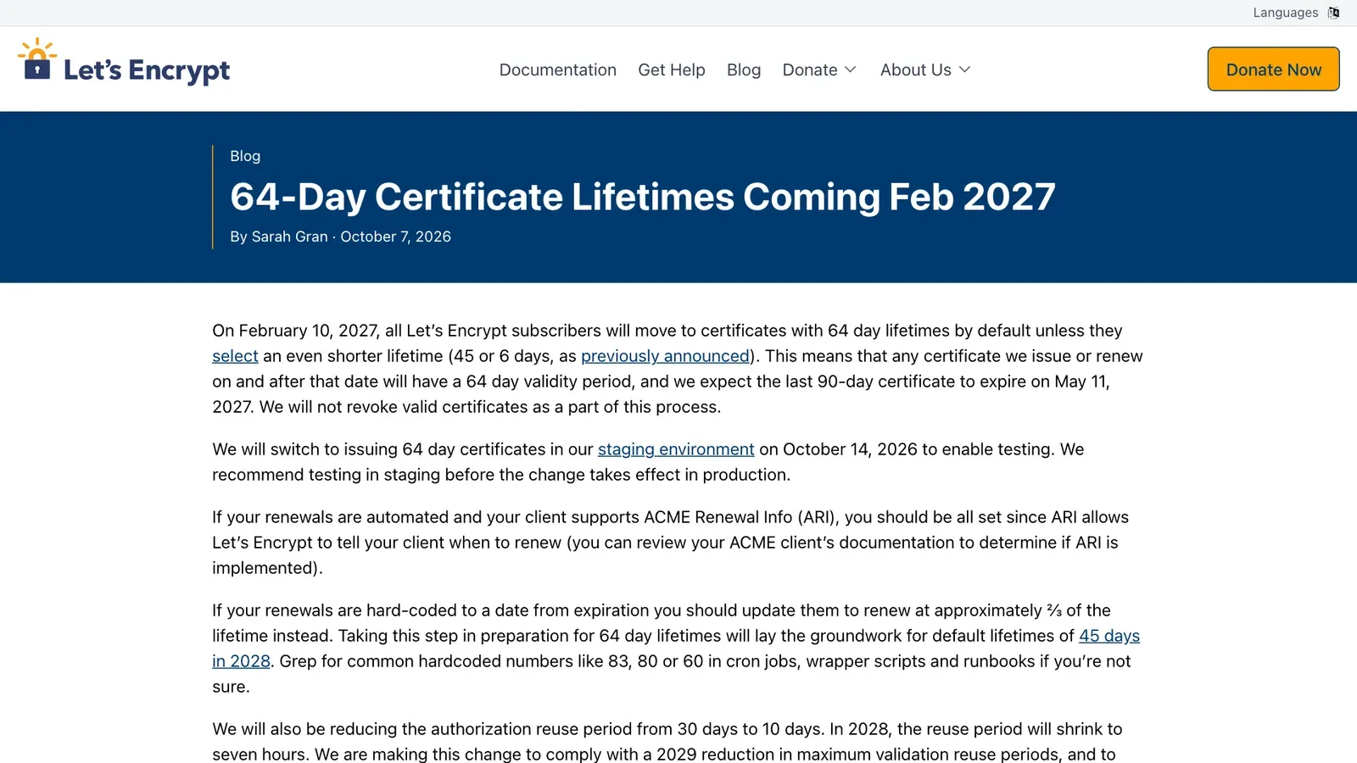Click the Blog breadcrumb in header

pos(245,156)
